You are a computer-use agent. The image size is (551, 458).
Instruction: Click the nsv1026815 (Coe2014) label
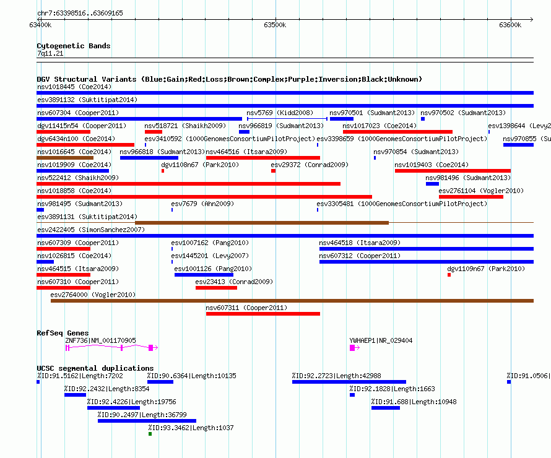74,256
